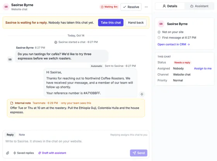The image size is (217, 161).
Task: Click the Saoirse Byrne name in header
Action: tap(22, 5)
